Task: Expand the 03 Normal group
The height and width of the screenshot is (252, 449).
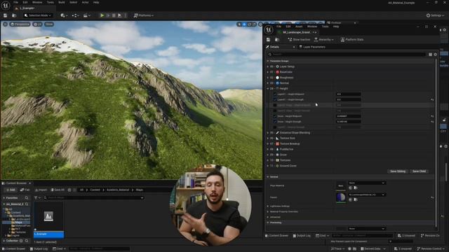Action: click(268, 83)
